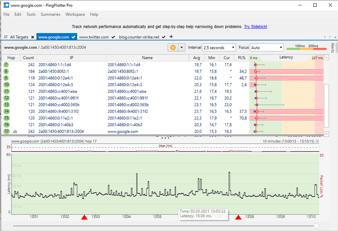Open the Focus Auto dropdown
This screenshot has height=231, width=338.
point(267,48)
